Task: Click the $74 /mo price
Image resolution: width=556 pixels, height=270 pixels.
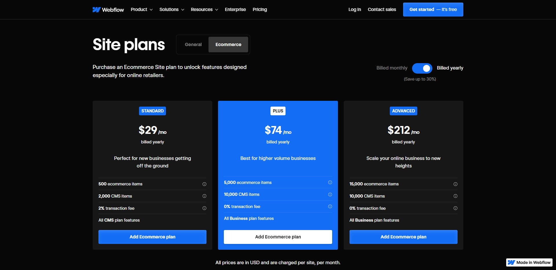Action: [278, 130]
